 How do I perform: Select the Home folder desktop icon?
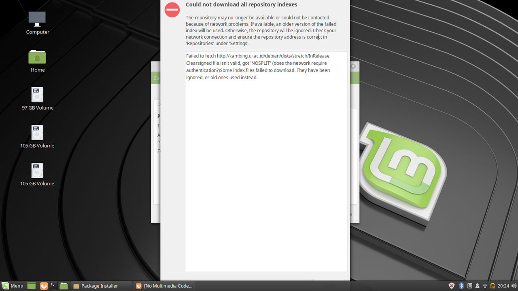[x=37, y=61]
